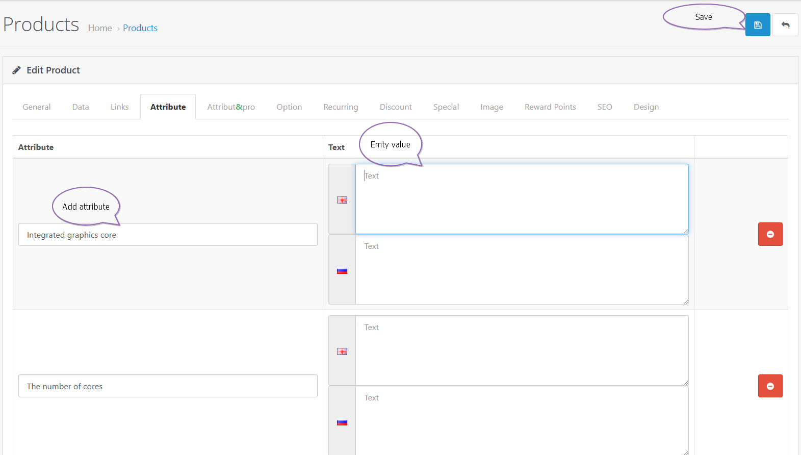Click Russian flag beside Integrated graphics core text
The height and width of the screenshot is (455, 801).
pos(342,271)
